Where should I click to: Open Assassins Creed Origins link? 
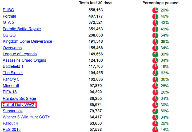pos(25,60)
